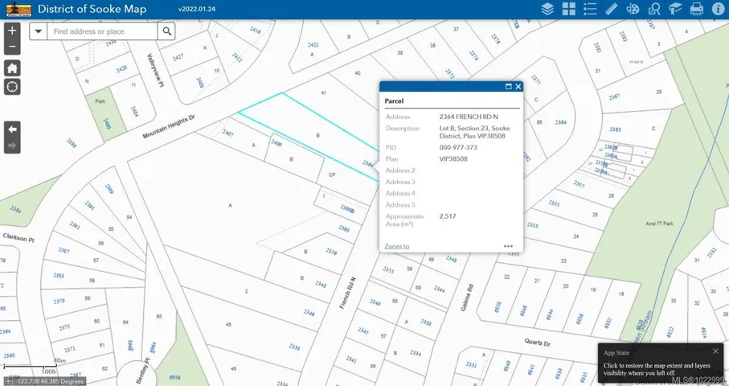The height and width of the screenshot is (386, 729).
Task: Zoom in on the map
Action: tap(12, 31)
